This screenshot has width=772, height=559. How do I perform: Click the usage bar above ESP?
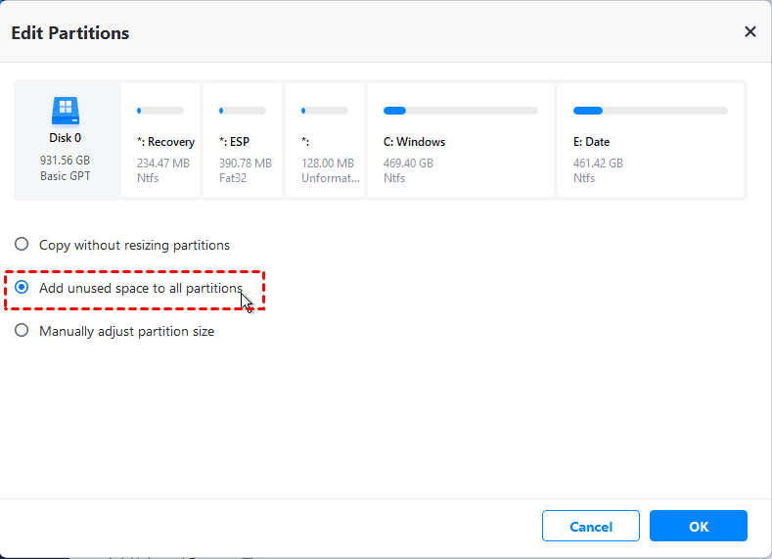coord(243,111)
